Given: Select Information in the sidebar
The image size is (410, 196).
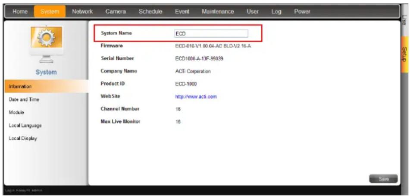Looking at the screenshot, I should point(46,86).
